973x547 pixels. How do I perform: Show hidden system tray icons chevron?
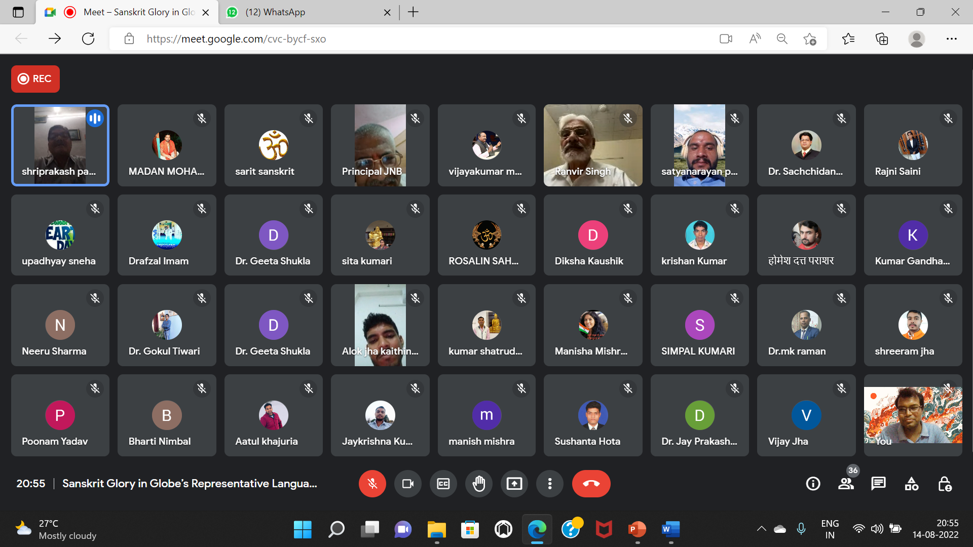click(761, 529)
